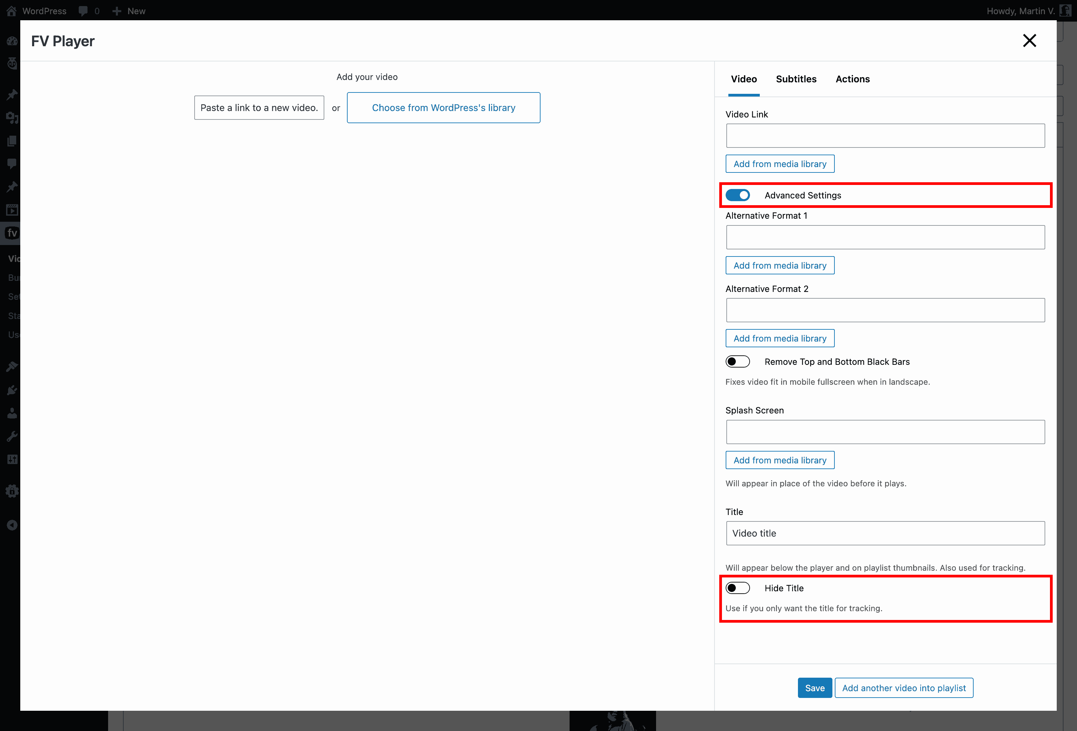This screenshot has height=731, width=1077.
Task: Open the Dashboard icon in the sidebar
Action: [12, 41]
